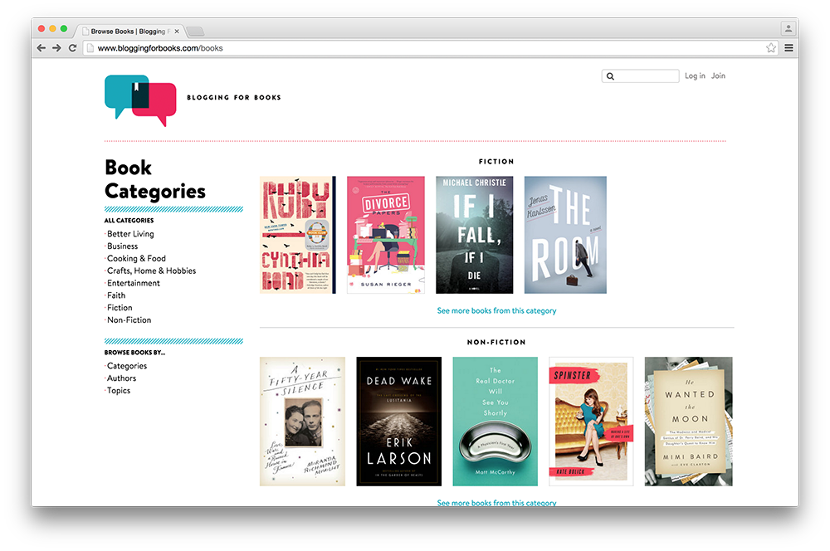Image resolution: width=830 pixels, height=551 pixels.
Task: Open the Cooking & Food category
Action: (136, 258)
